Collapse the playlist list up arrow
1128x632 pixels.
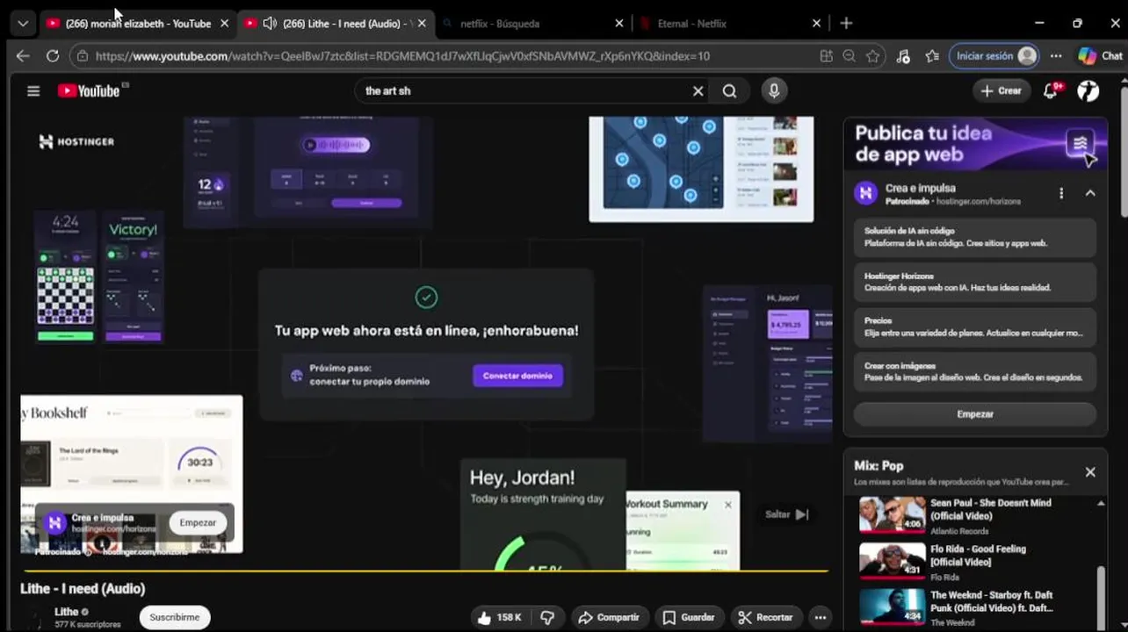(x=1101, y=503)
